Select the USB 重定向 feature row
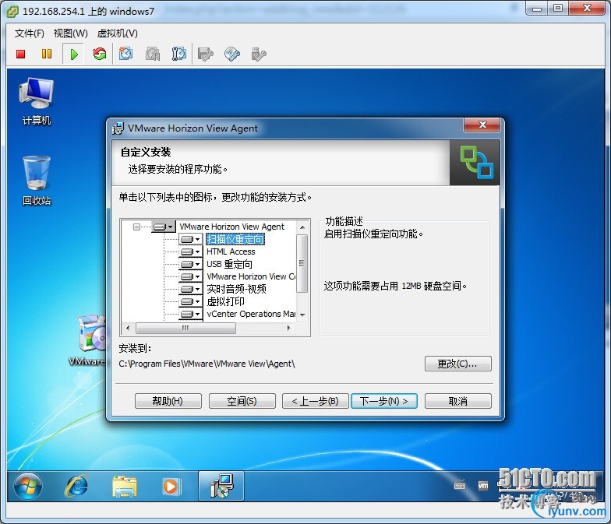This screenshot has height=524, width=611. click(x=229, y=264)
